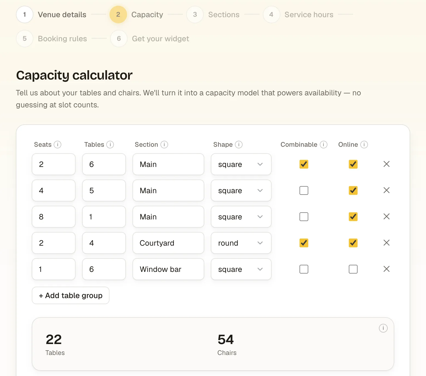Click the info icon next to Online
426x376 pixels.
pyautogui.click(x=364, y=145)
